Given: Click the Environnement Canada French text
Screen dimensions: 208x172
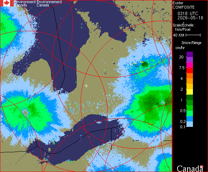Looking at the screenshot, I should [49, 4].
